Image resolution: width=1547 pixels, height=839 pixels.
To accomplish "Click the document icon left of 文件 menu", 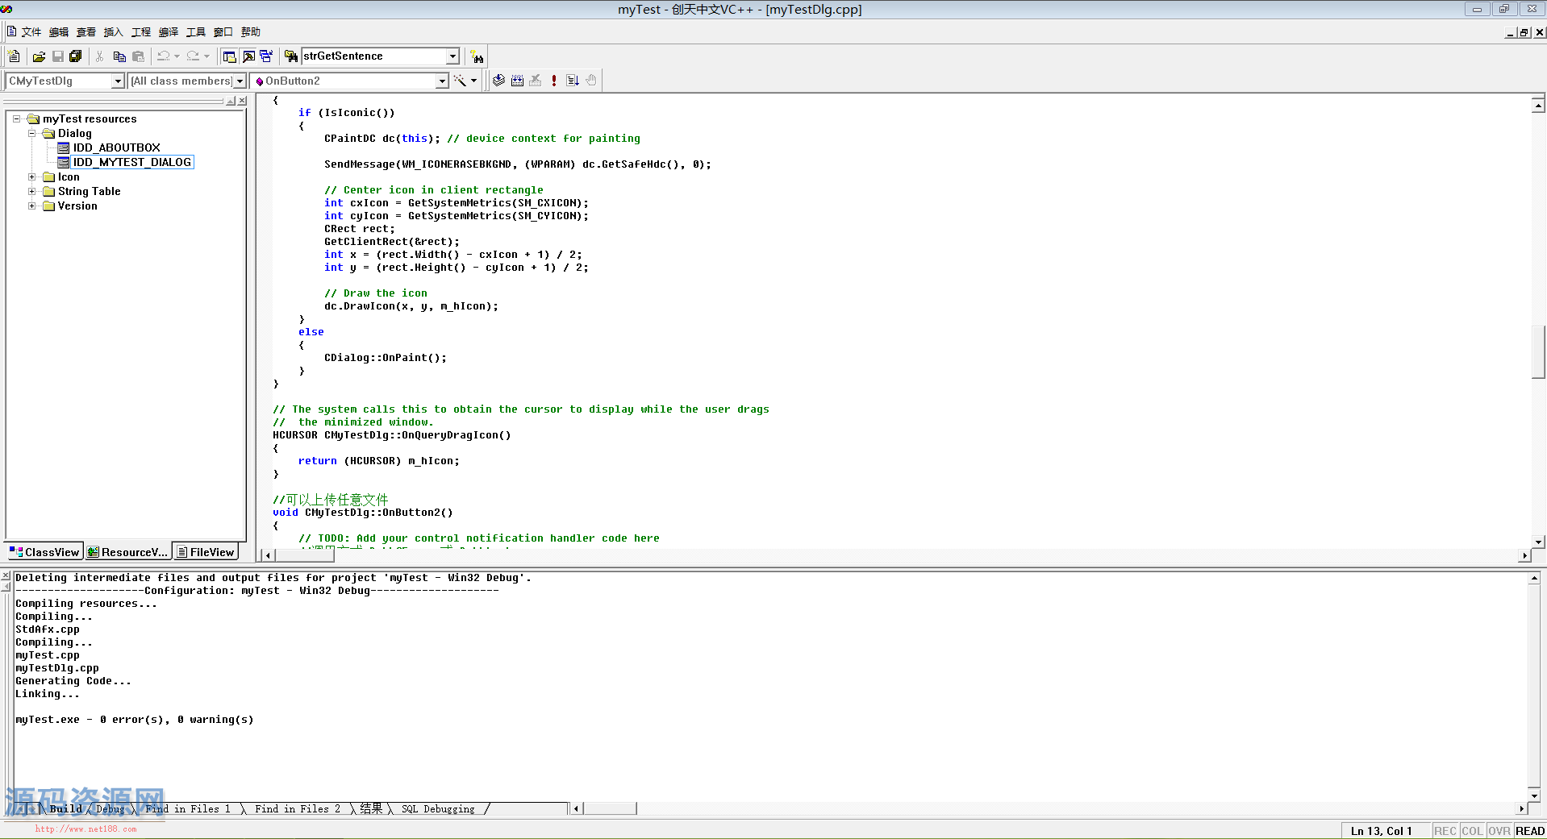I will [11, 32].
